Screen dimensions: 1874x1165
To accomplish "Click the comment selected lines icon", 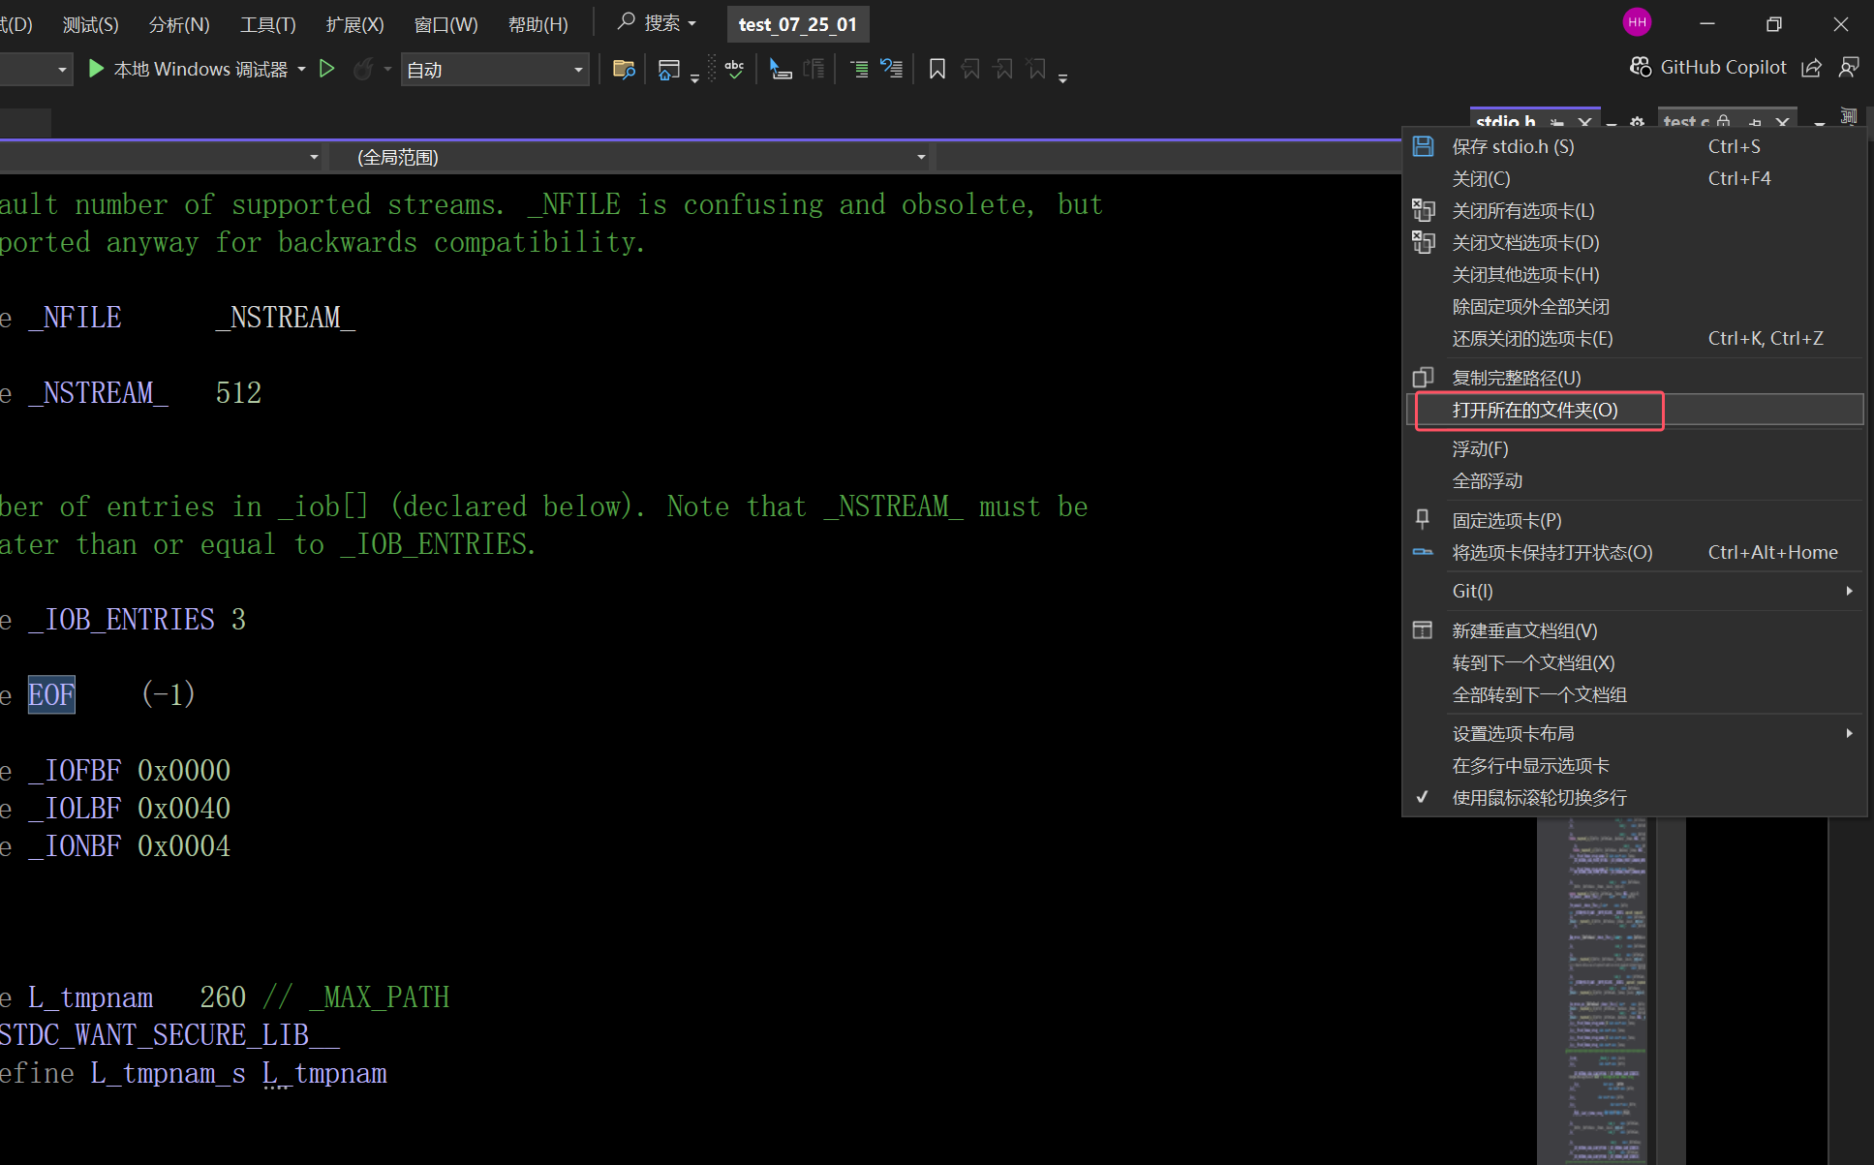I will pos(858,70).
